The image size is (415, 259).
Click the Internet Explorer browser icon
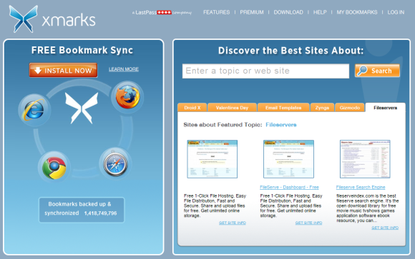tap(34, 110)
